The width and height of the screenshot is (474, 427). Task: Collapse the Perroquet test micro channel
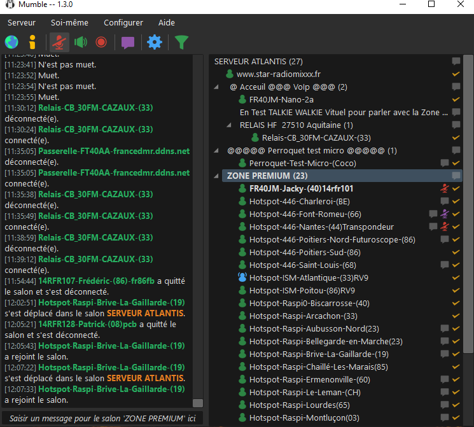point(216,151)
